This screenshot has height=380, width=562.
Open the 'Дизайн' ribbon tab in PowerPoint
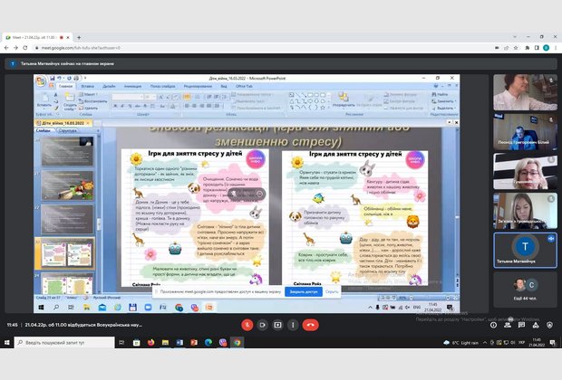(110, 87)
